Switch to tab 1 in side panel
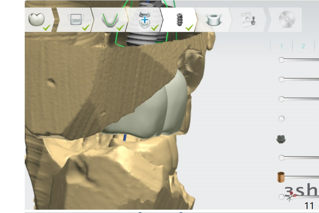The width and height of the screenshot is (319, 213). tap(281, 46)
